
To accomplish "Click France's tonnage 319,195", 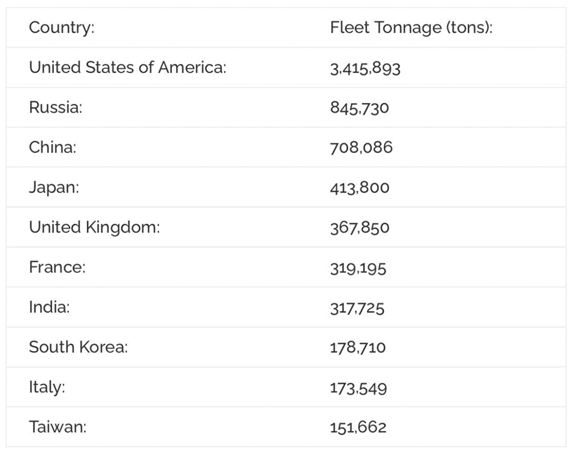I will click(358, 267).
